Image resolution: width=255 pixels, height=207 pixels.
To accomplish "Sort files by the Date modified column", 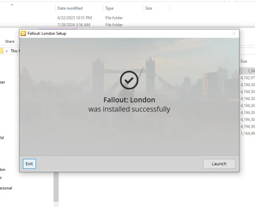I will pos(70,8).
